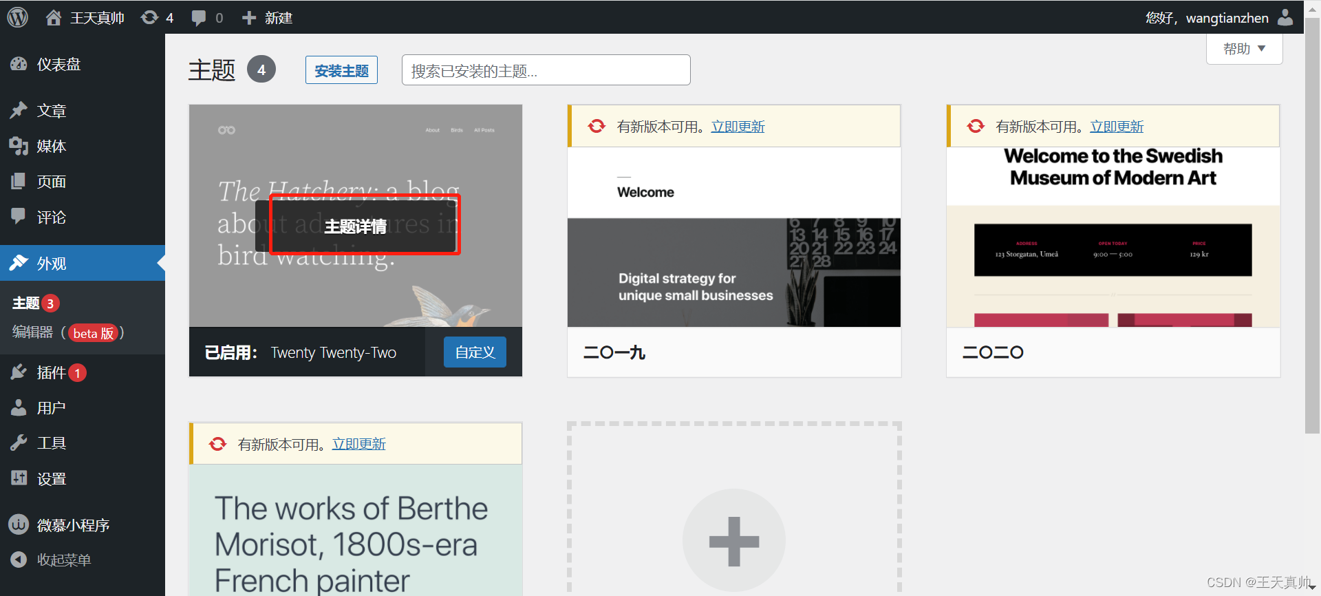Select 外观 menu item
Viewport: 1321px width, 596px height.
(83, 263)
